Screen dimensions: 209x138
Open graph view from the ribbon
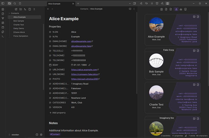click(3, 18)
